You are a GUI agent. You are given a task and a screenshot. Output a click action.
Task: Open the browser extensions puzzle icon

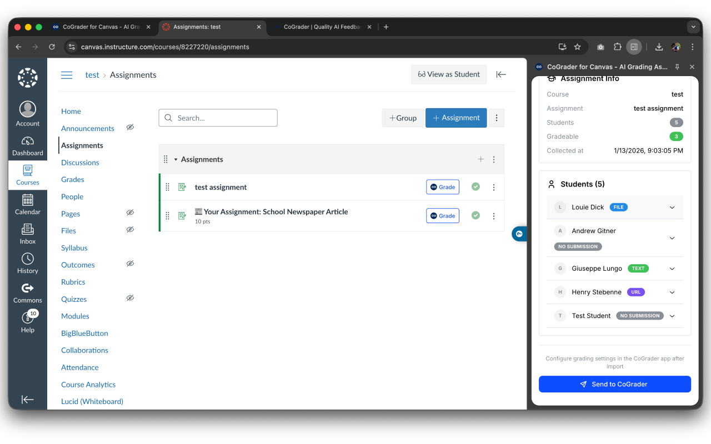[617, 47]
